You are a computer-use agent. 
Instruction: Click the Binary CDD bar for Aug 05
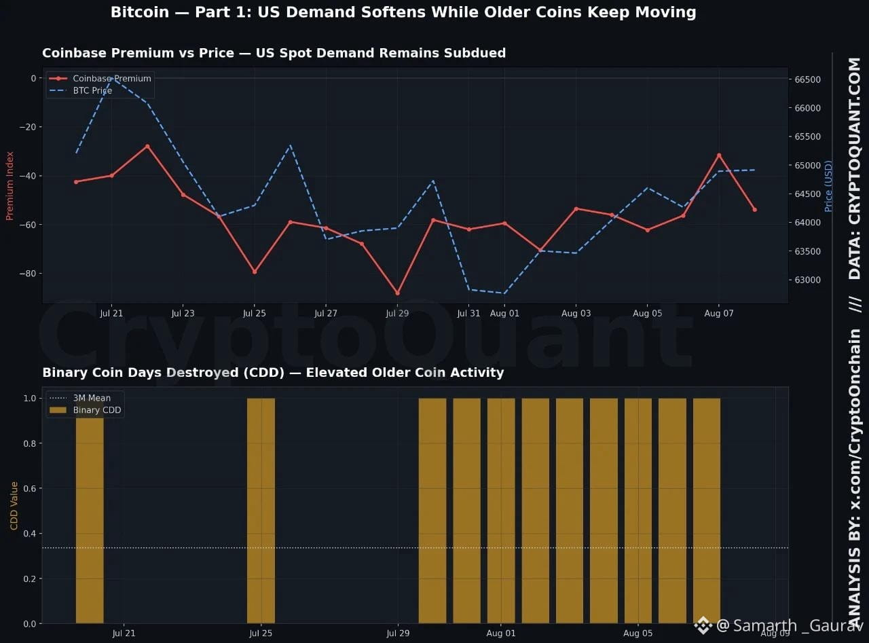pos(638,511)
